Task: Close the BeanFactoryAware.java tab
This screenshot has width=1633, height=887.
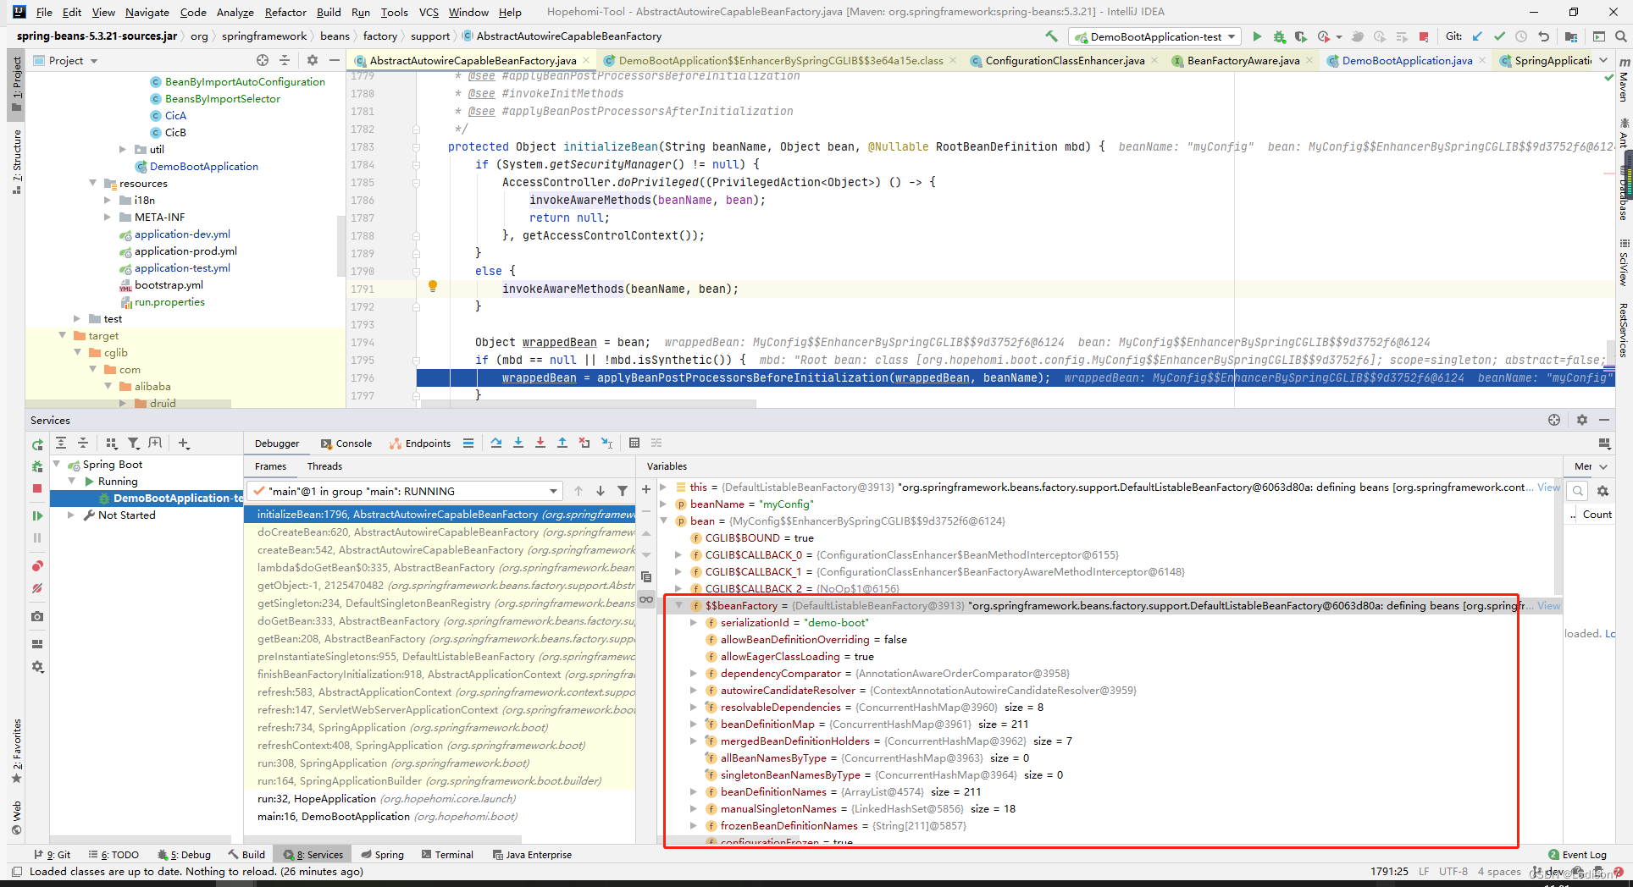Action: pyautogui.click(x=1309, y=60)
